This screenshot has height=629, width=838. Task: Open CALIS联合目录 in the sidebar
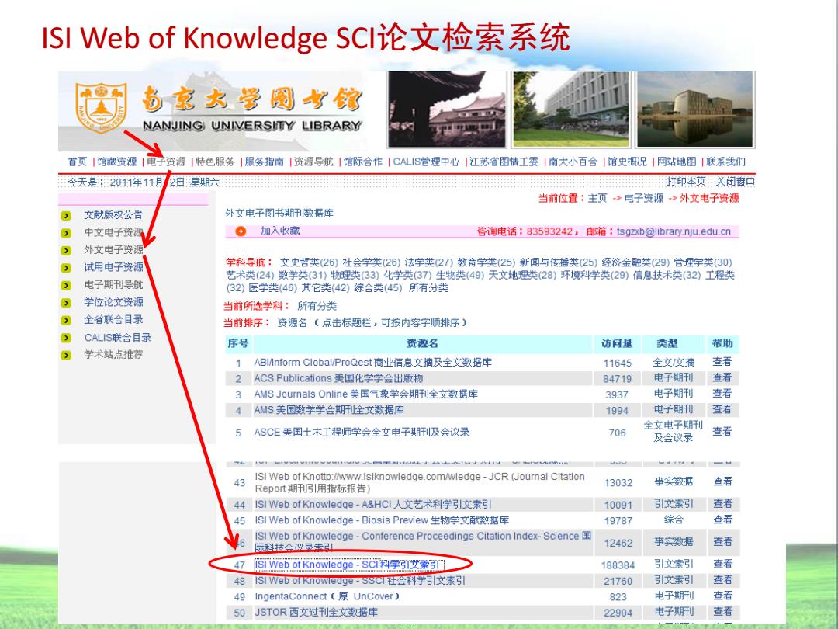118,338
